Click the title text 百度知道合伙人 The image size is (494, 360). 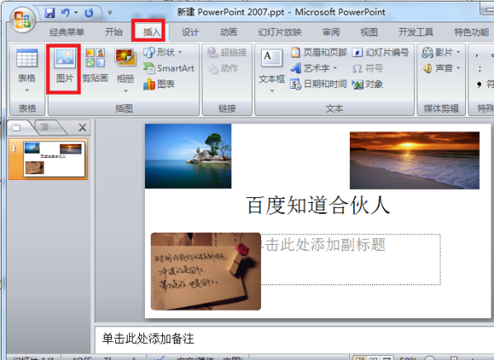pyautogui.click(x=318, y=205)
